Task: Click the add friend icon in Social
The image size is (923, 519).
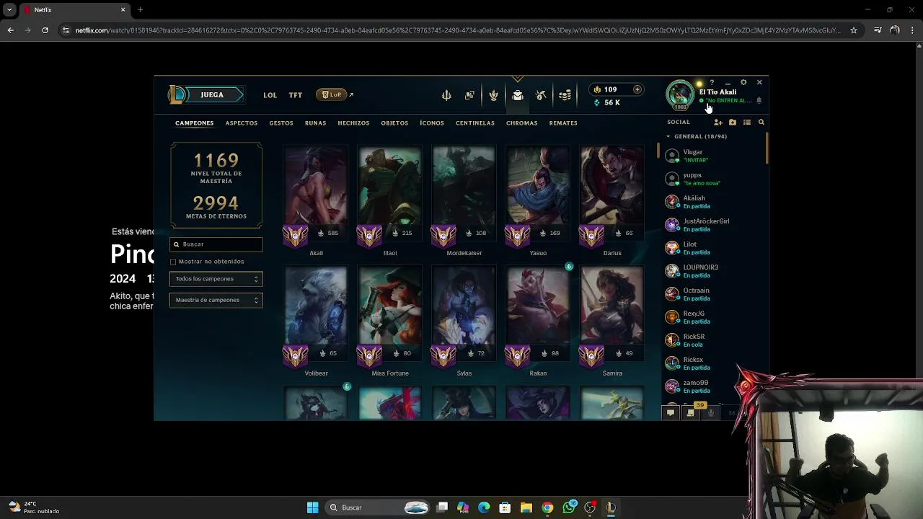Action: [717, 123]
